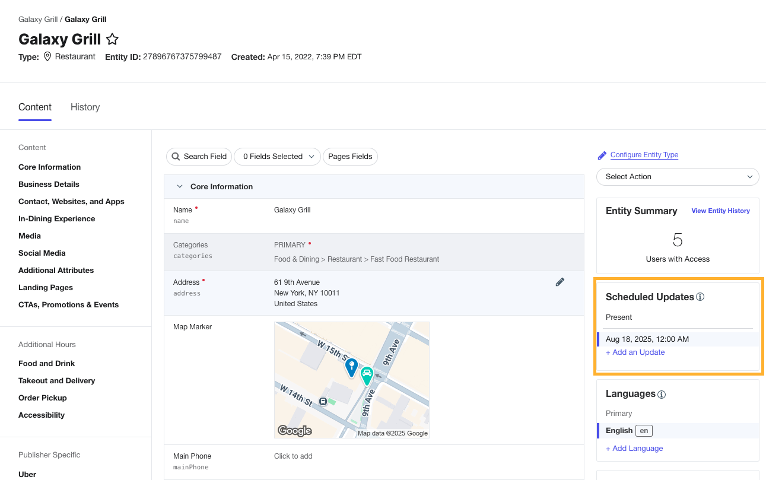Collapse the Core Information section
Image resolution: width=766 pixels, height=480 pixels.
[180, 186]
